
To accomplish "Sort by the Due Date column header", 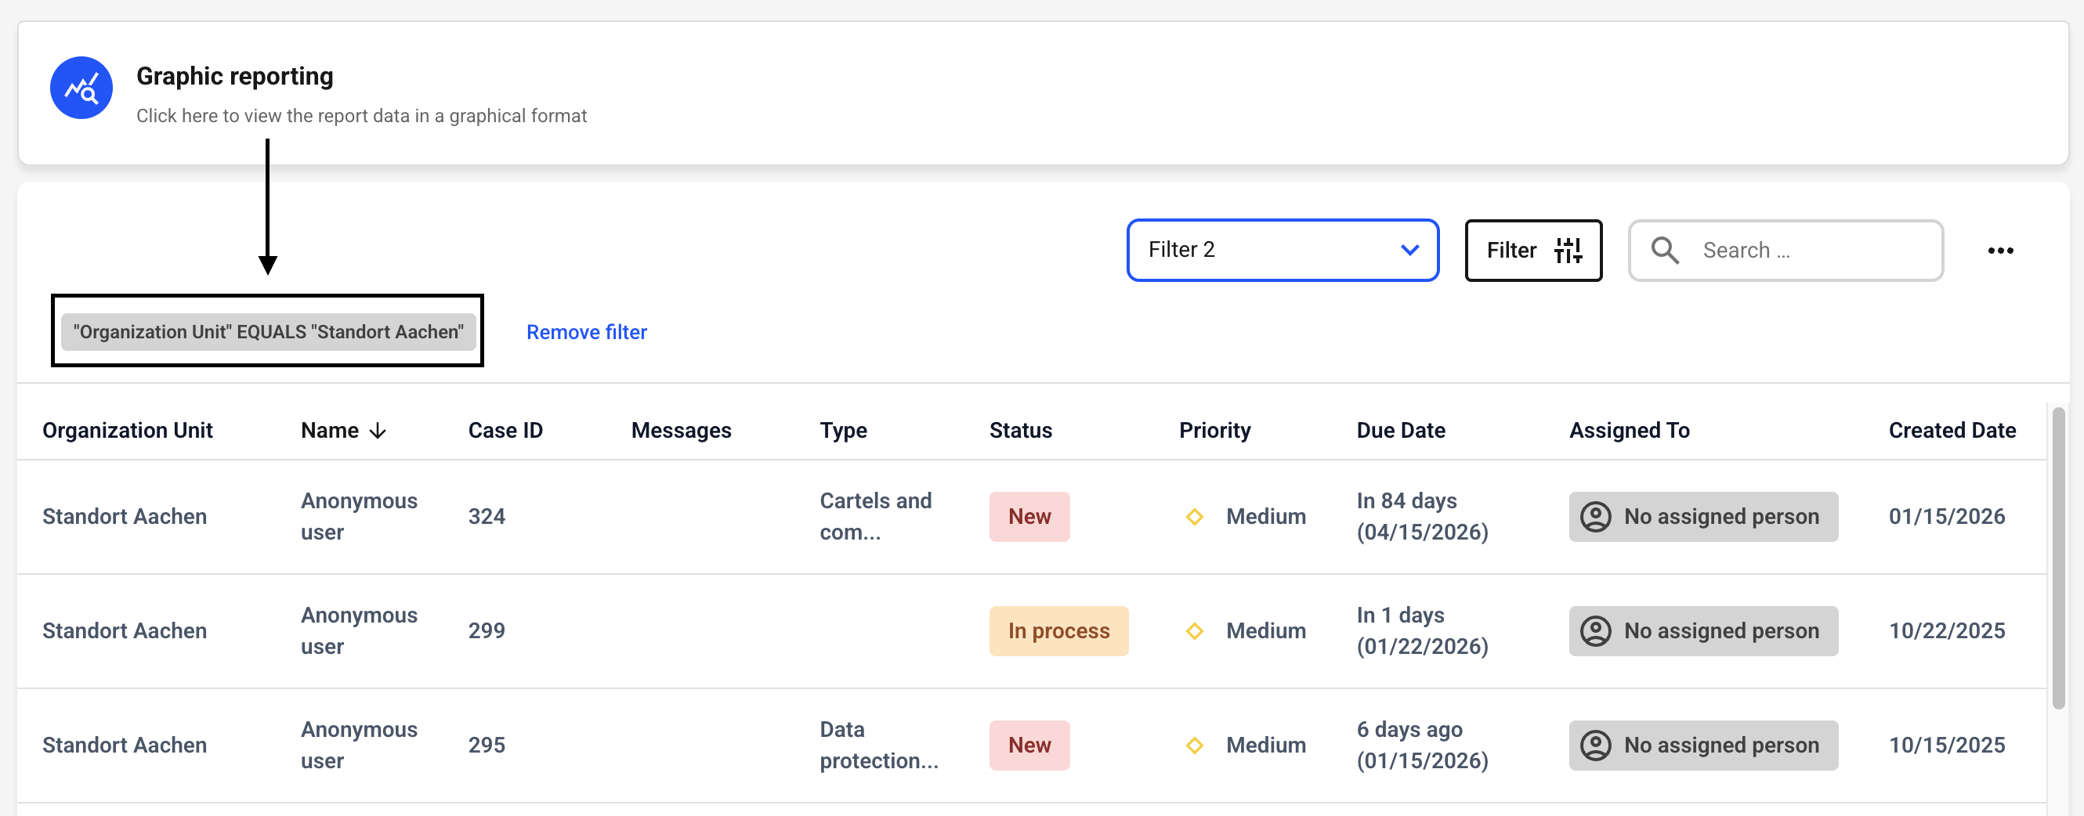I will tap(1400, 431).
